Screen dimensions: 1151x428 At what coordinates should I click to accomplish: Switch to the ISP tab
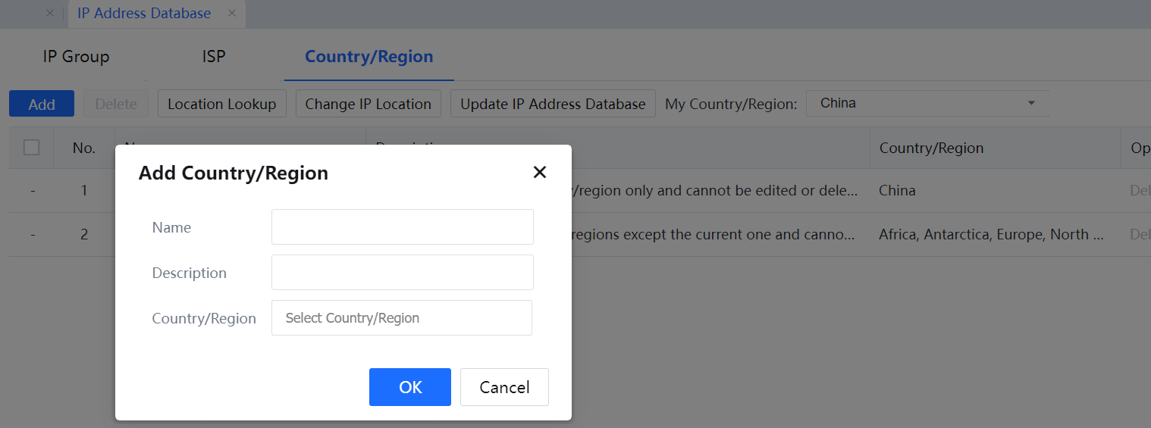(214, 57)
